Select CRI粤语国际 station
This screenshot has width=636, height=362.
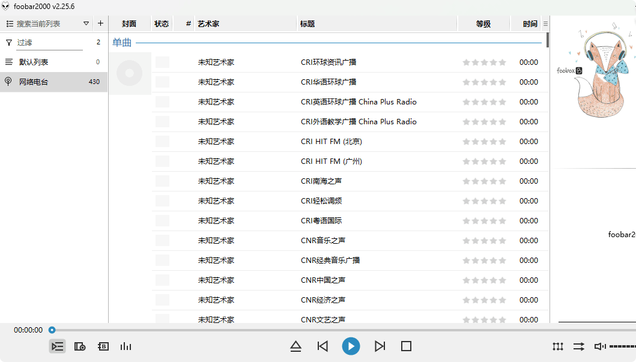pyautogui.click(x=351, y=221)
